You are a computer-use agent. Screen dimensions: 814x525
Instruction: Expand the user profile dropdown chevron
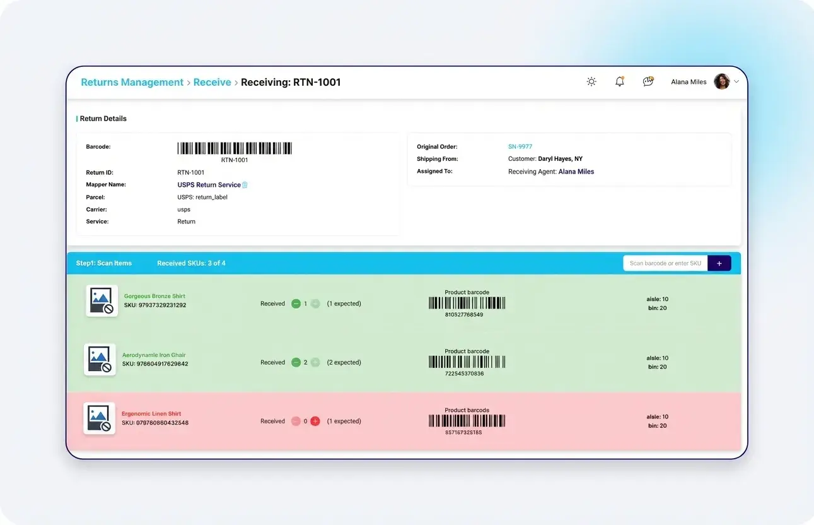click(736, 81)
